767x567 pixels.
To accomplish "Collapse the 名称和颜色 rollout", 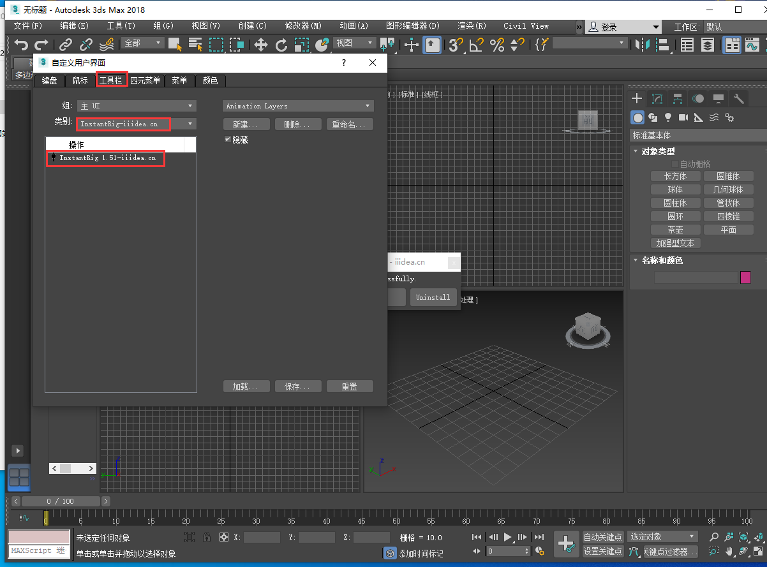I will point(662,260).
